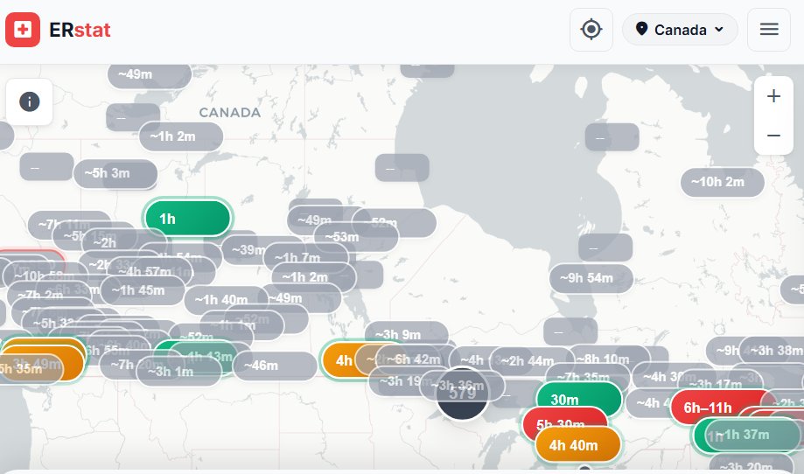This screenshot has height=474, width=804.
Task: Zoom out on the map
Action: [x=773, y=136]
